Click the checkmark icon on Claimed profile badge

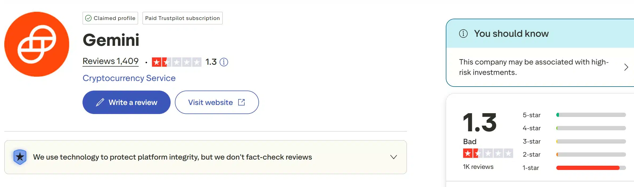click(88, 18)
